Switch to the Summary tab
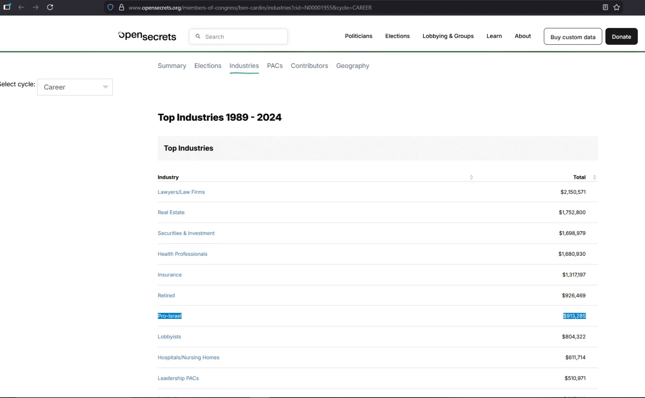 (x=172, y=66)
